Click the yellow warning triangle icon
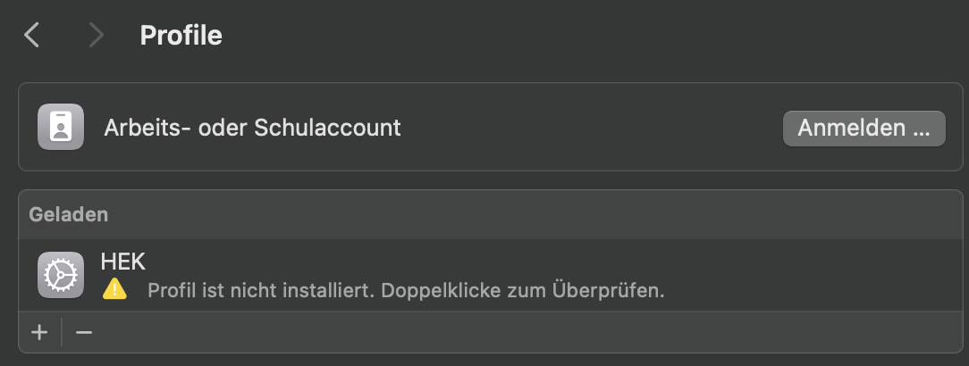 (114, 289)
